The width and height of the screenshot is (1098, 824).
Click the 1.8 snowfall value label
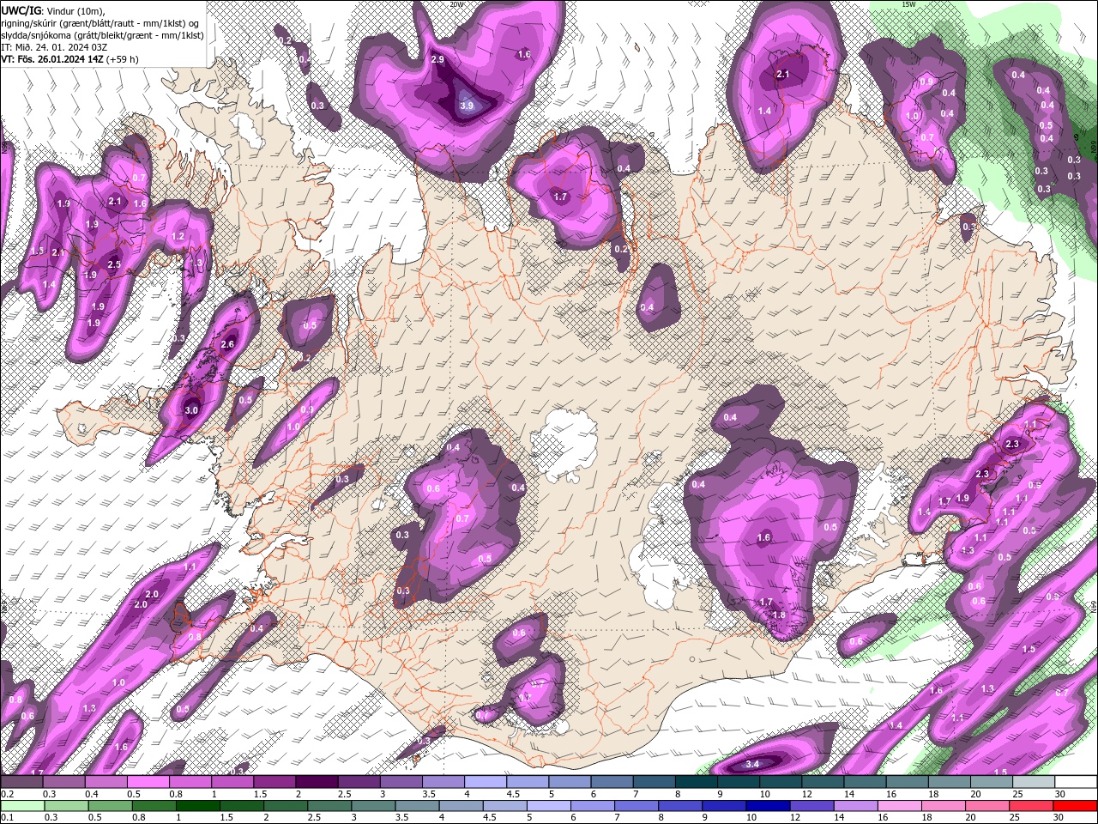click(779, 615)
